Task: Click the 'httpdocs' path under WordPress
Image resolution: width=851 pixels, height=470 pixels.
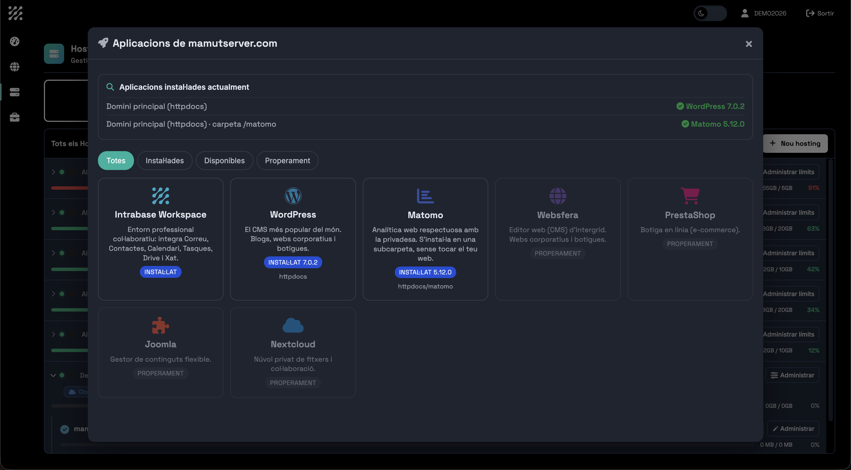Action: [x=293, y=276]
